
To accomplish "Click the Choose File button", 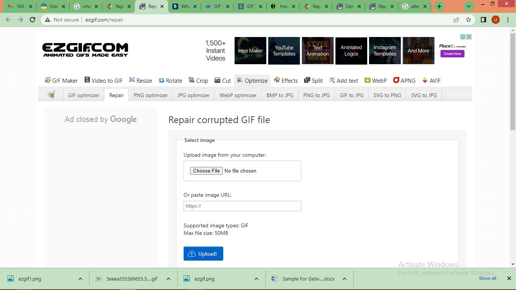I will (206, 171).
